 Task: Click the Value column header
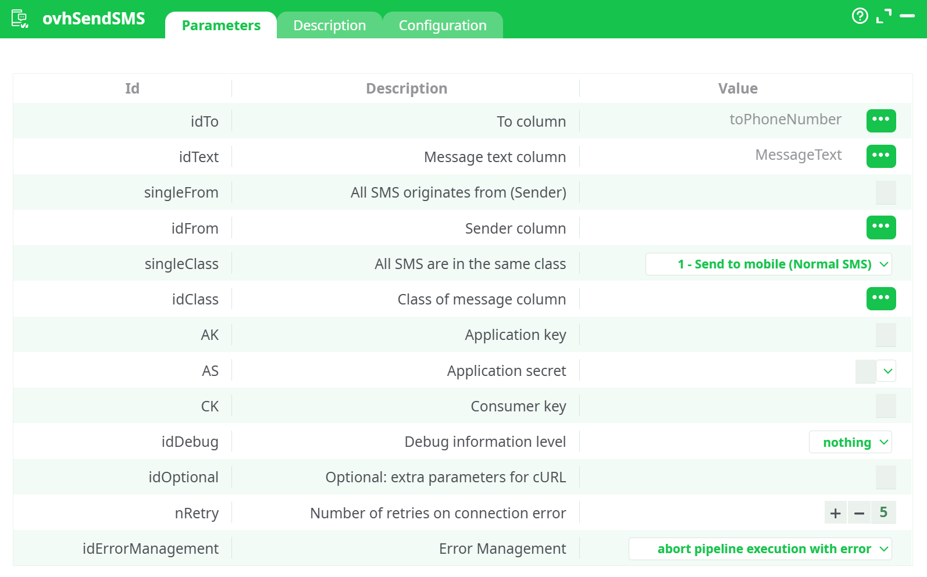pyautogui.click(x=737, y=88)
